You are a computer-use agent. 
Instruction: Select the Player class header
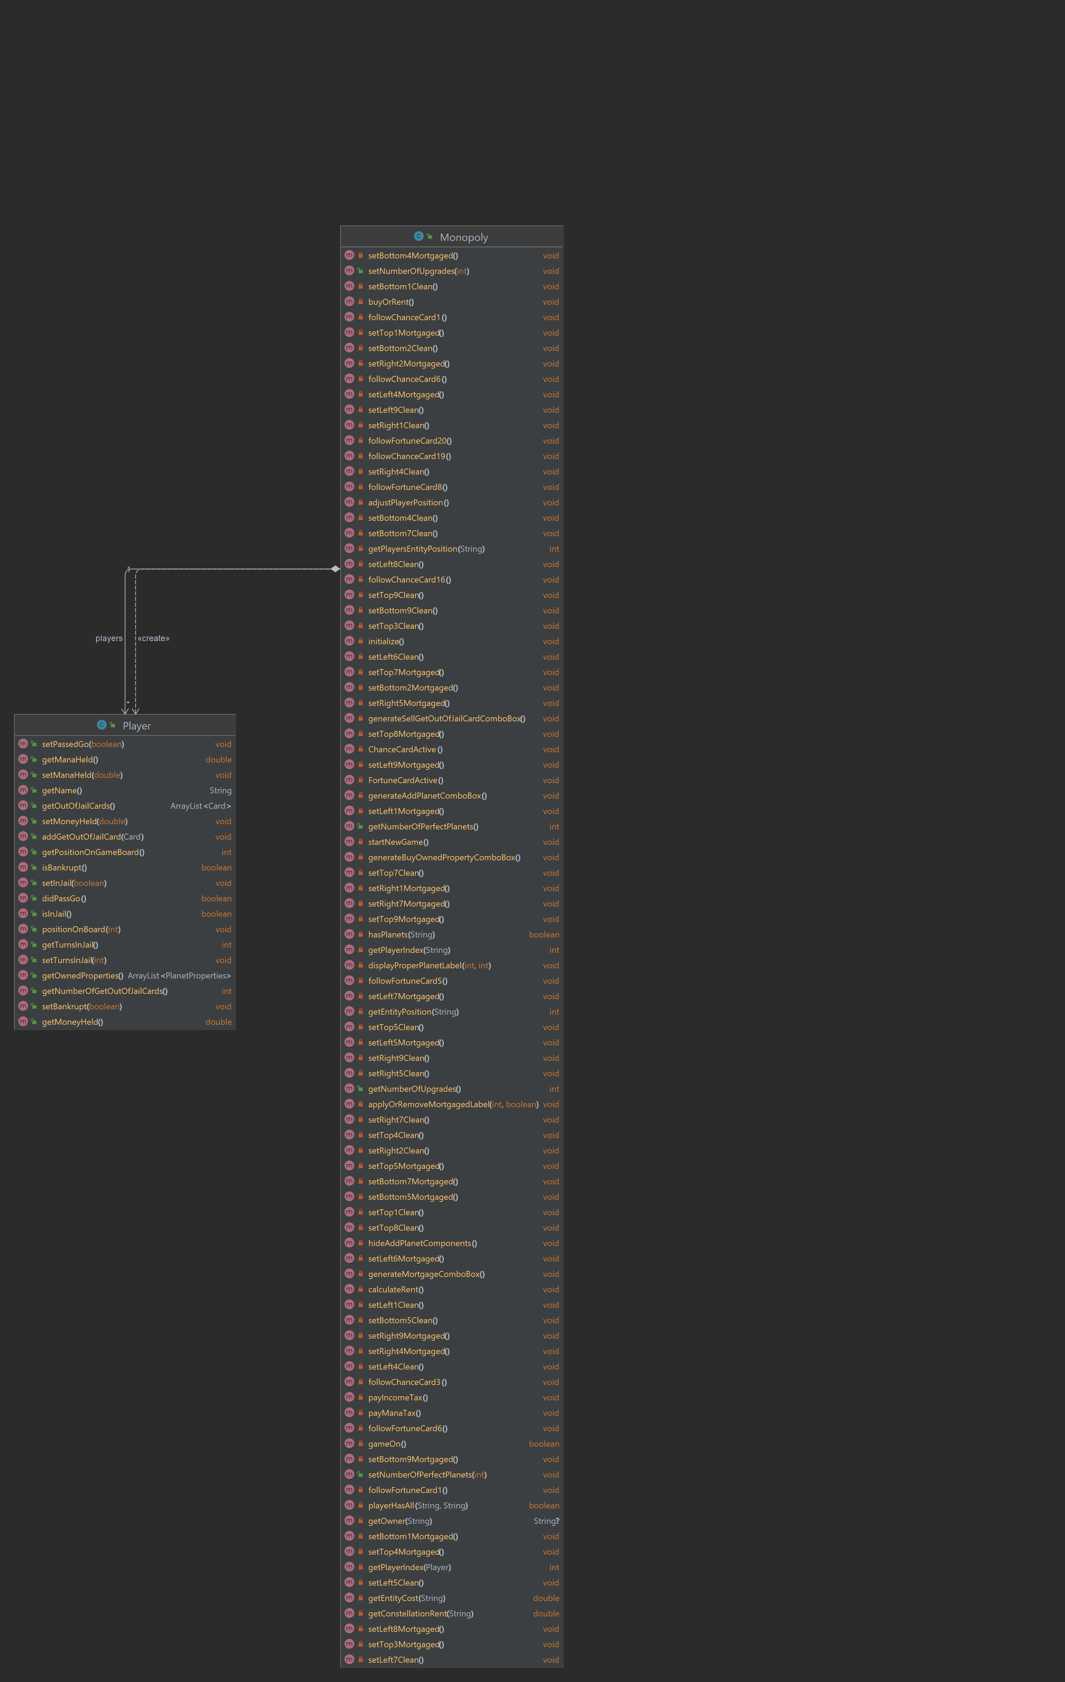pos(136,726)
